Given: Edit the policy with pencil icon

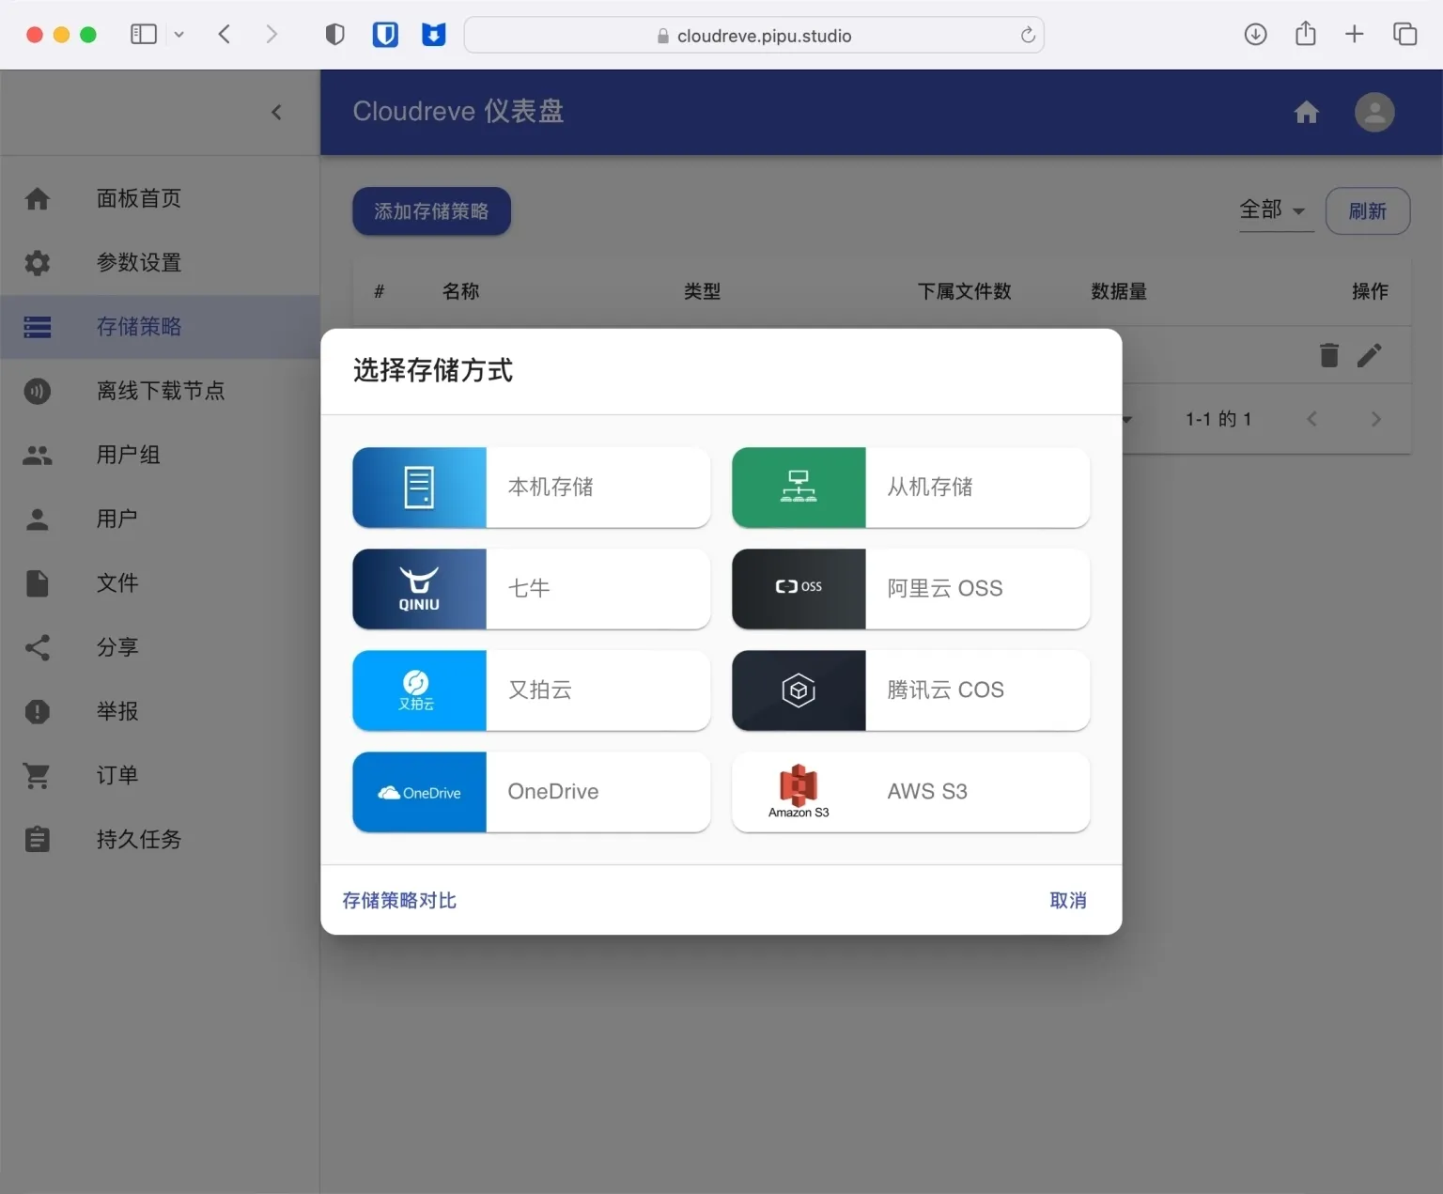Looking at the screenshot, I should (1370, 355).
